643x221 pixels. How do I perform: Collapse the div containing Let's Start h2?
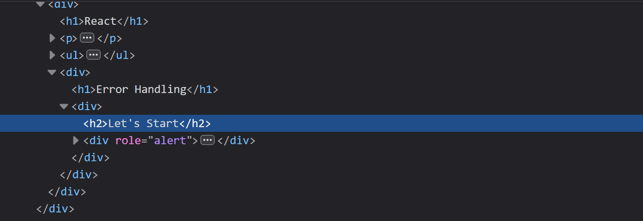point(64,106)
